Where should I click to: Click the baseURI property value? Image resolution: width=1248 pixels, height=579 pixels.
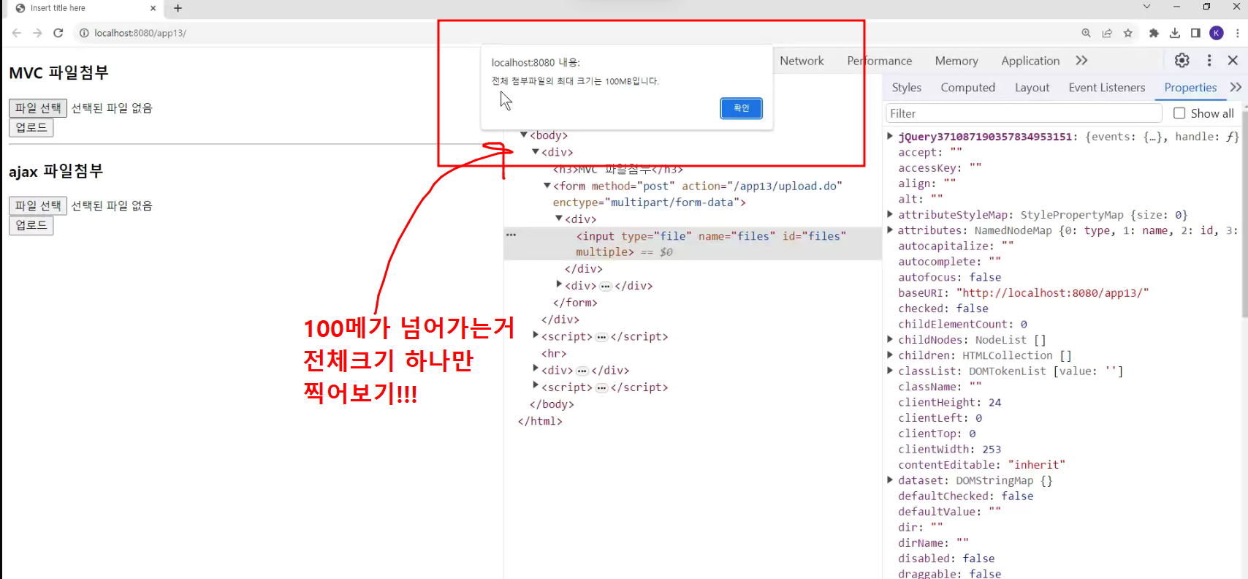pos(1052,292)
